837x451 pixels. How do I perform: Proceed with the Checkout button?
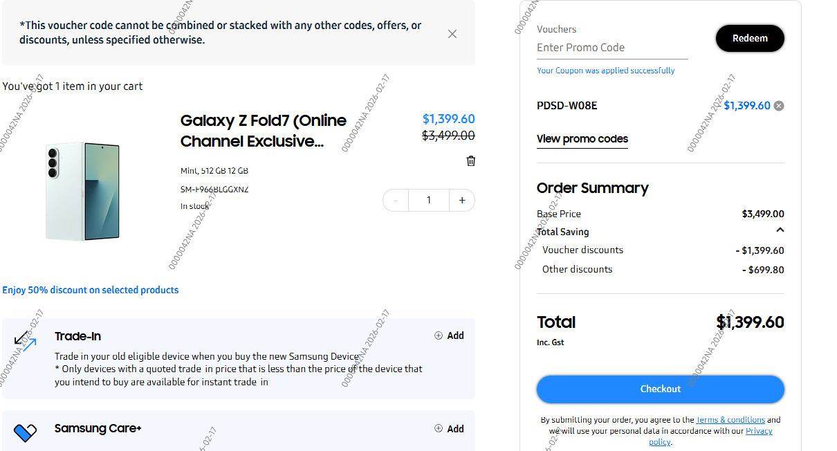[x=660, y=389]
